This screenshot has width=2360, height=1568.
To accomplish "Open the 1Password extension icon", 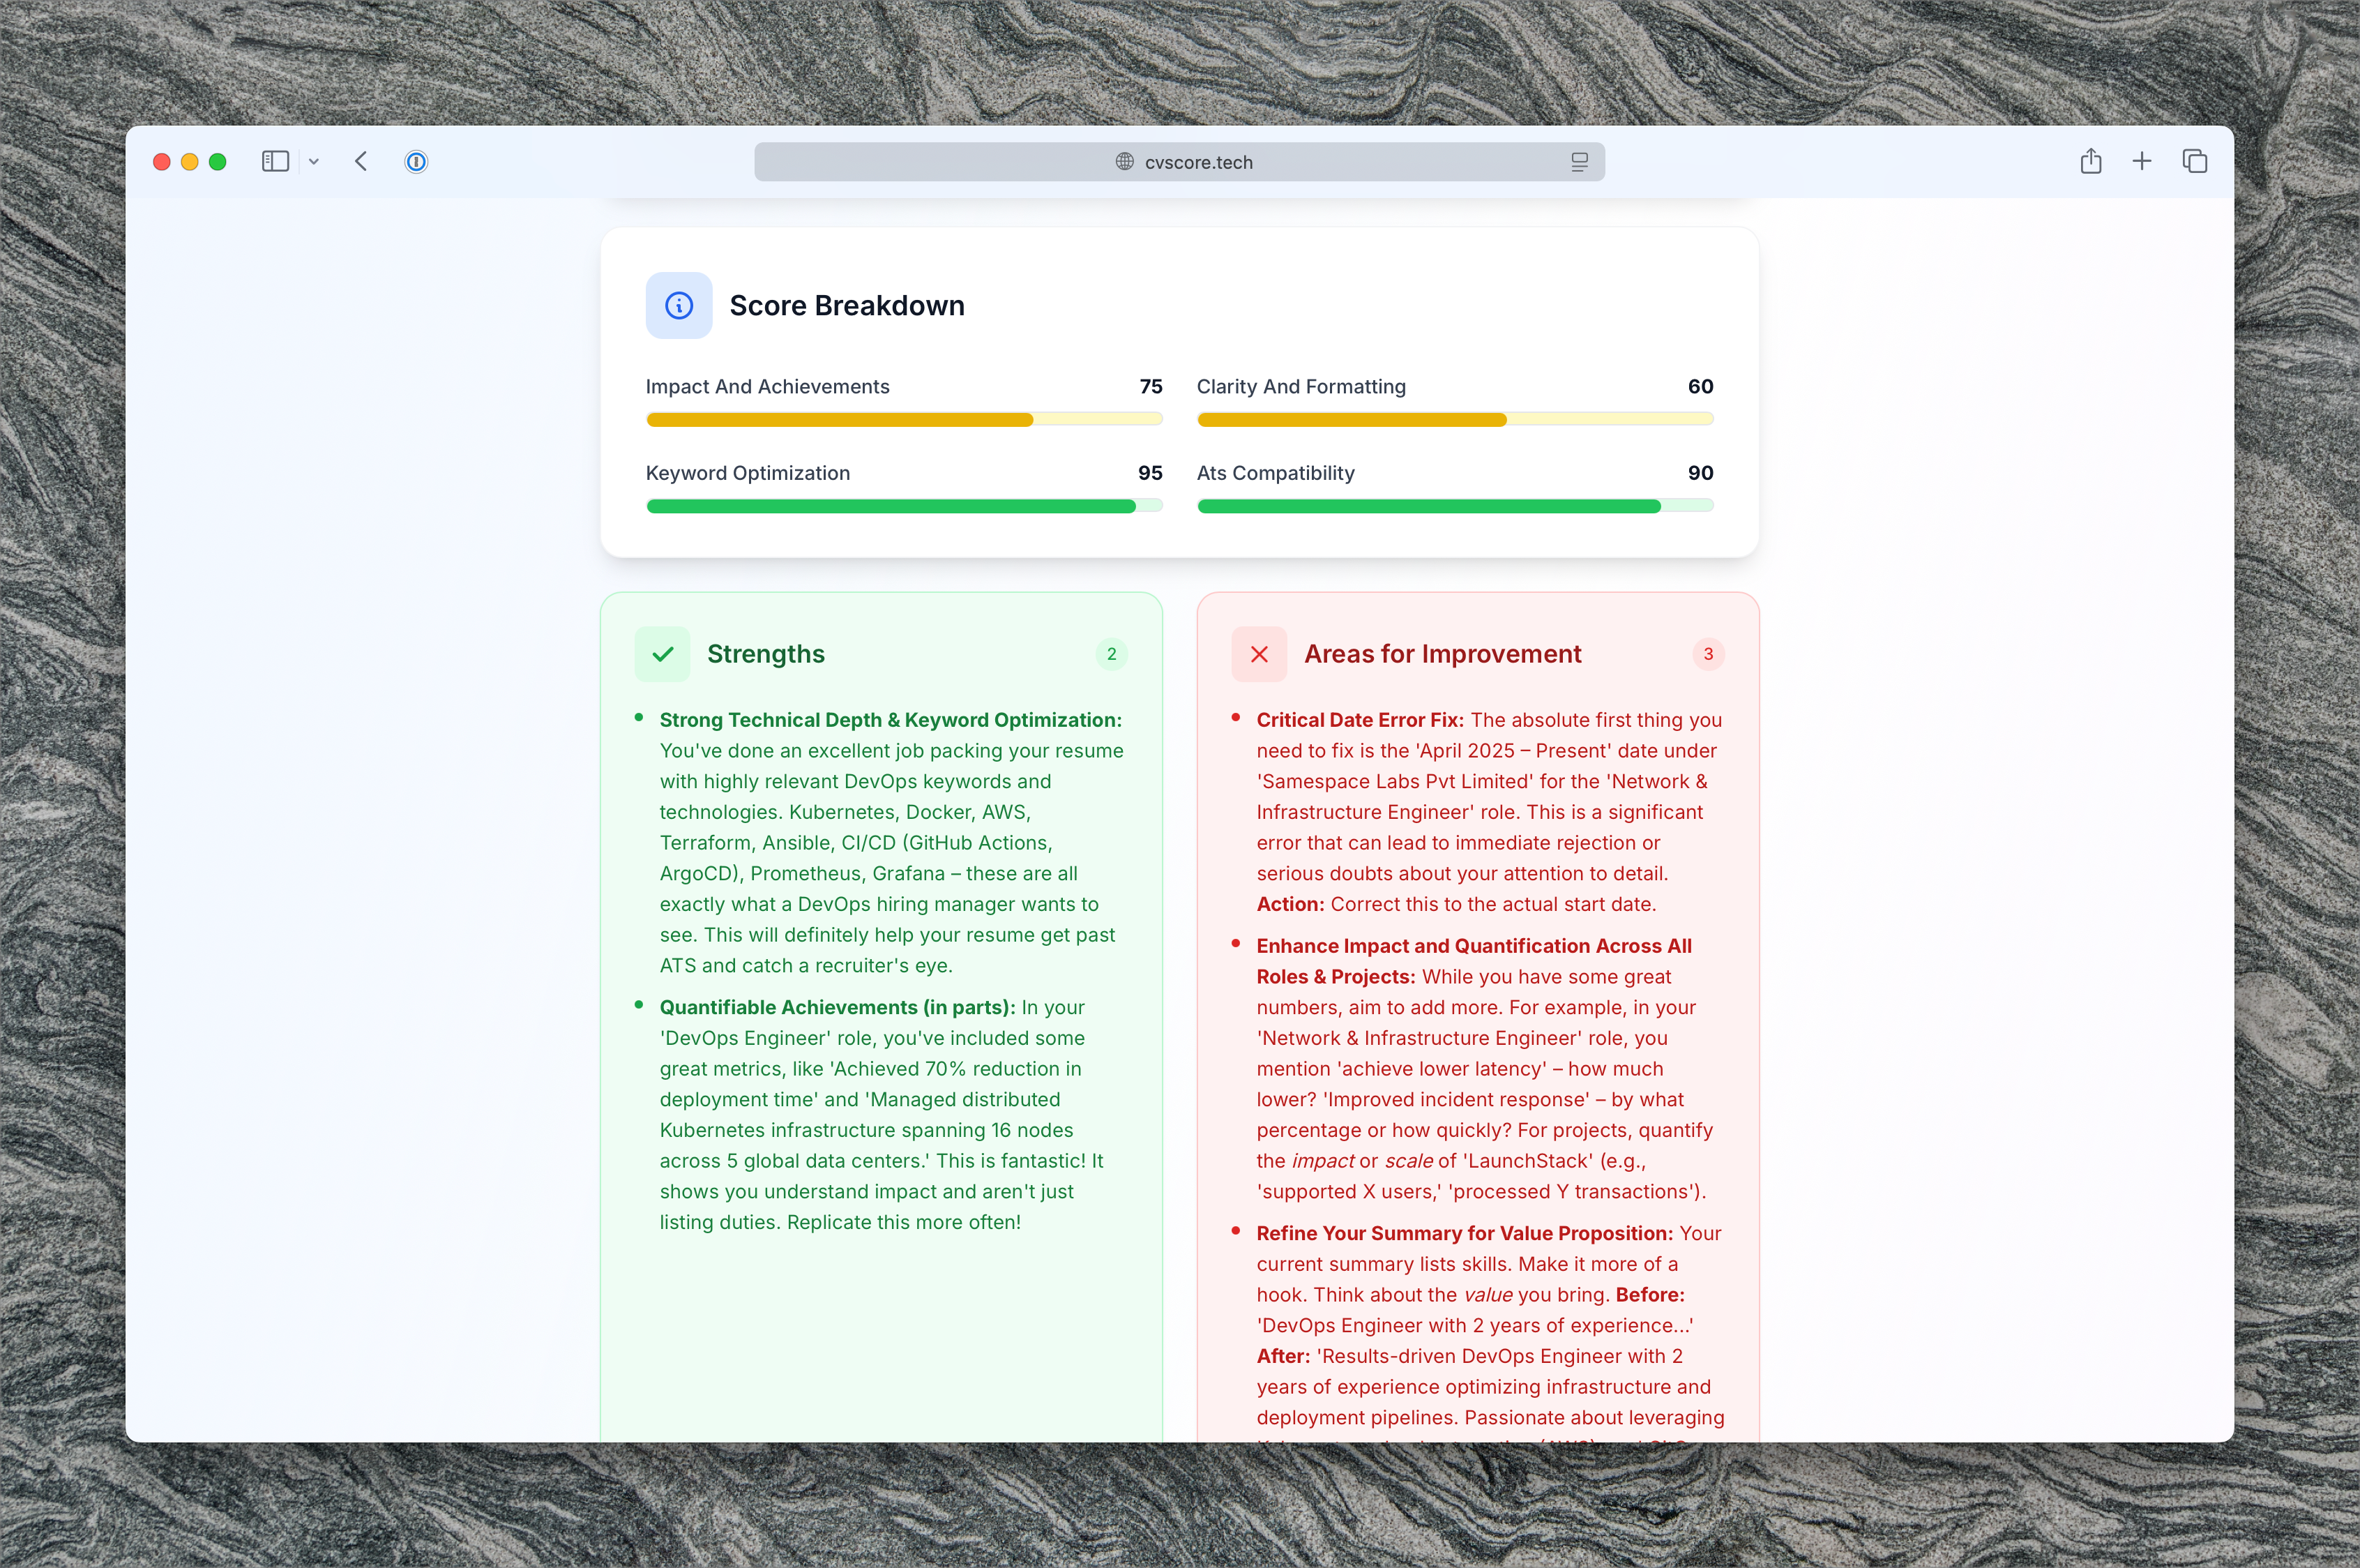I will [x=416, y=161].
